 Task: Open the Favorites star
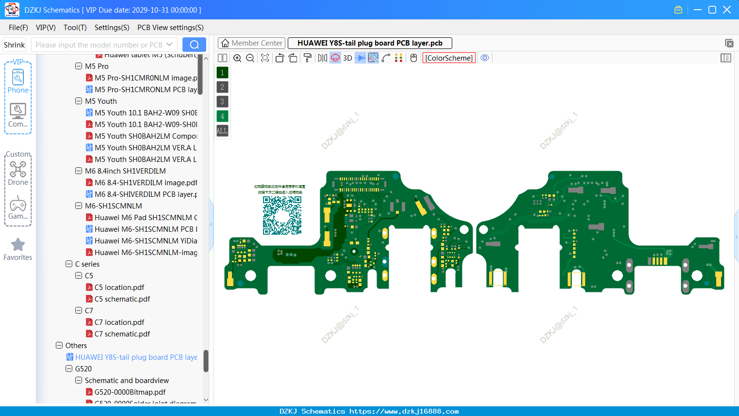tap(18, 250)
